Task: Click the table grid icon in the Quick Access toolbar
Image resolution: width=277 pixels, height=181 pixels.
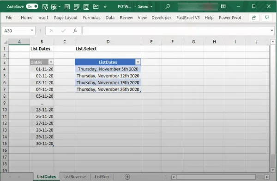Action: coord(67,7)
